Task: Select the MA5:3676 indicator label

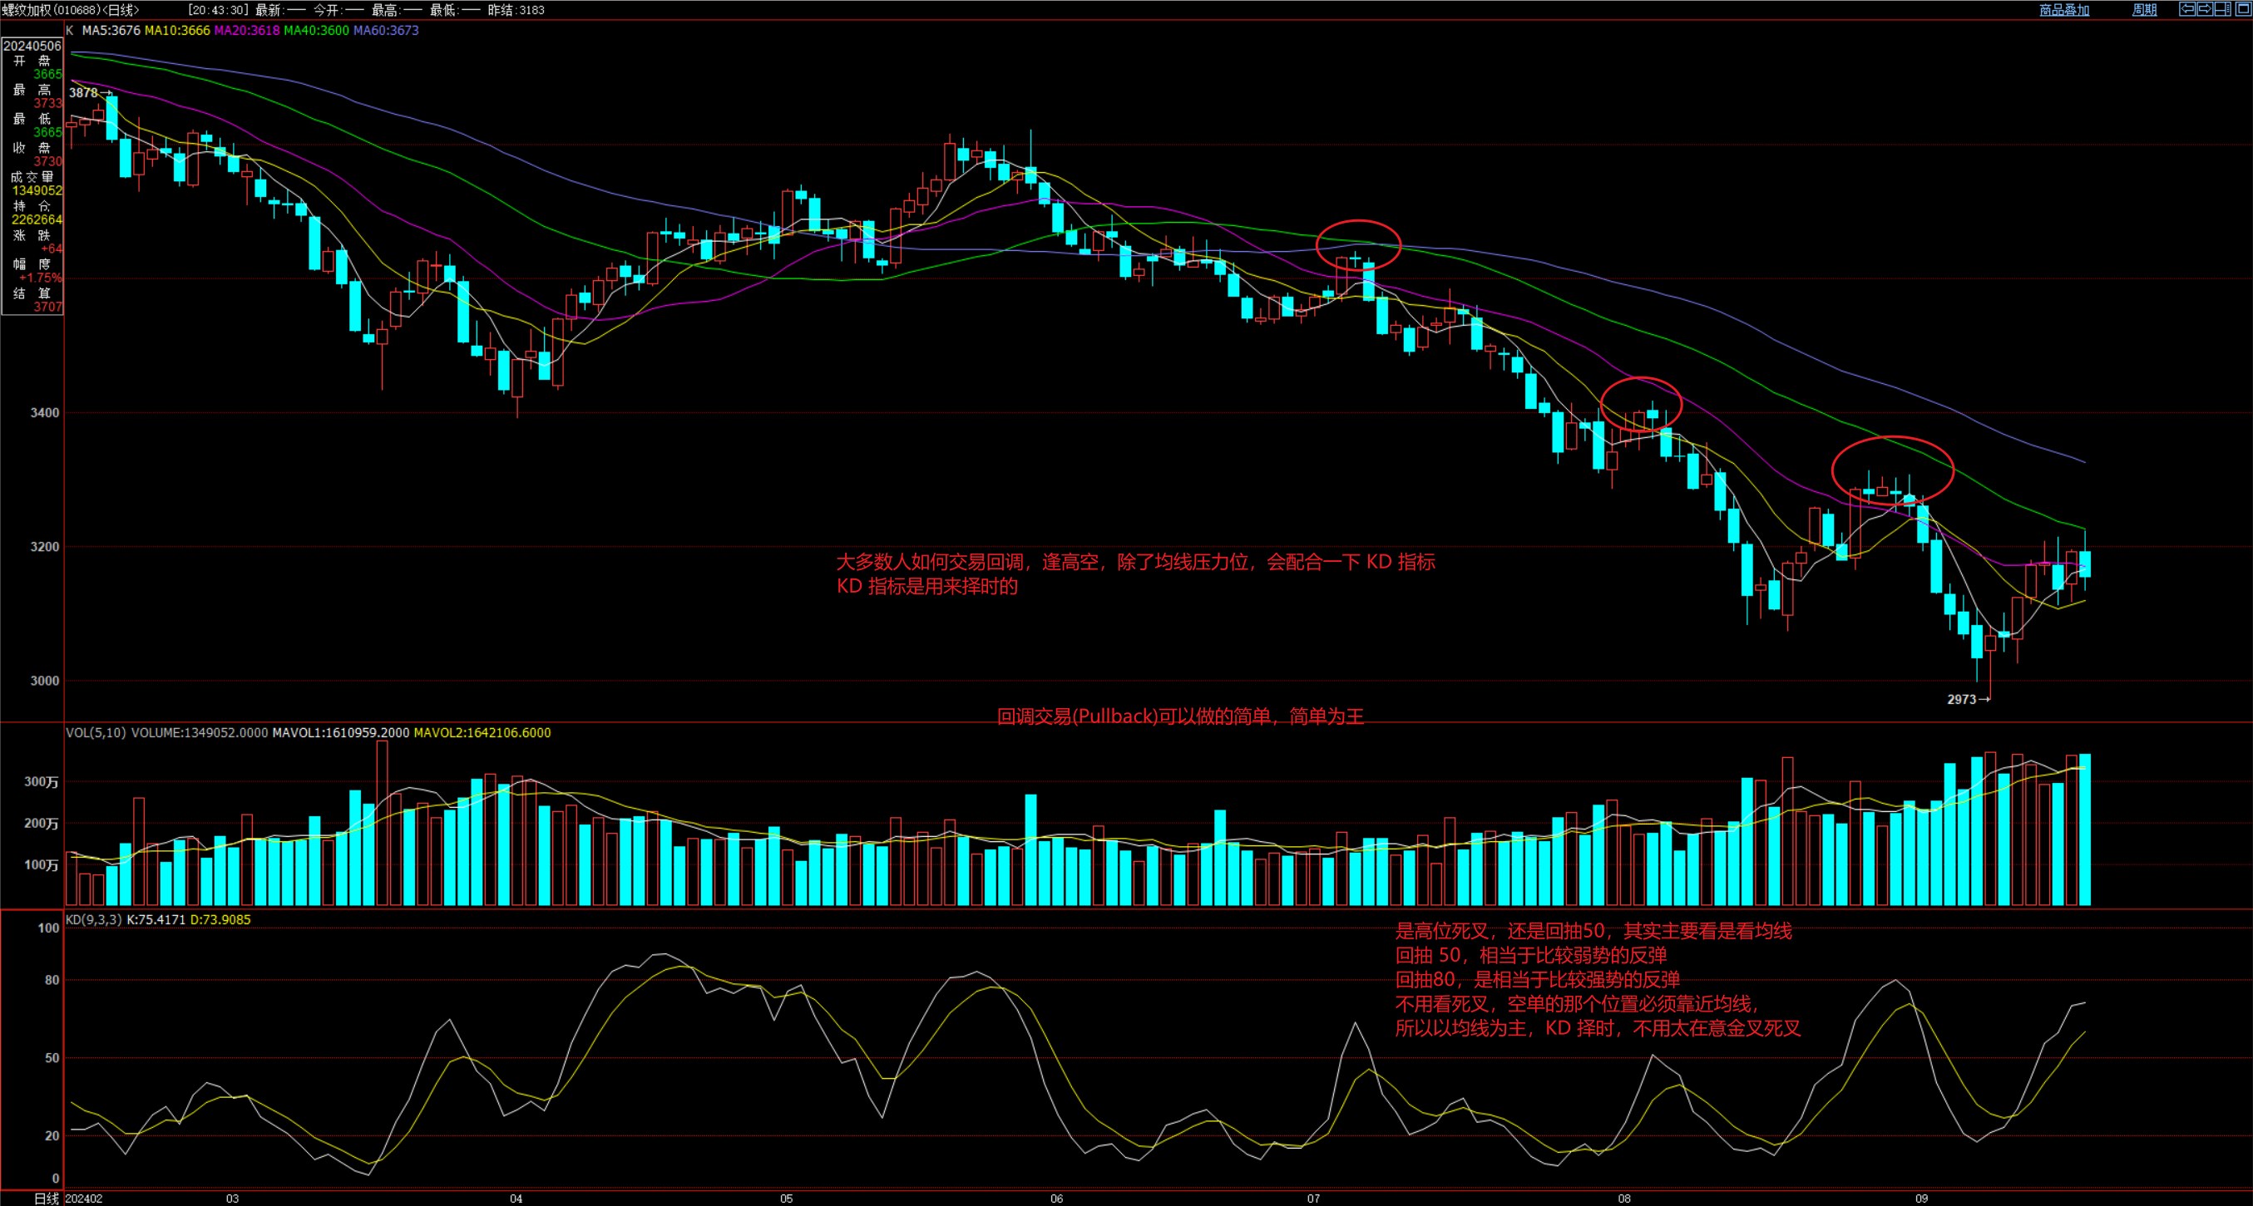Action: tap(111, 31)
